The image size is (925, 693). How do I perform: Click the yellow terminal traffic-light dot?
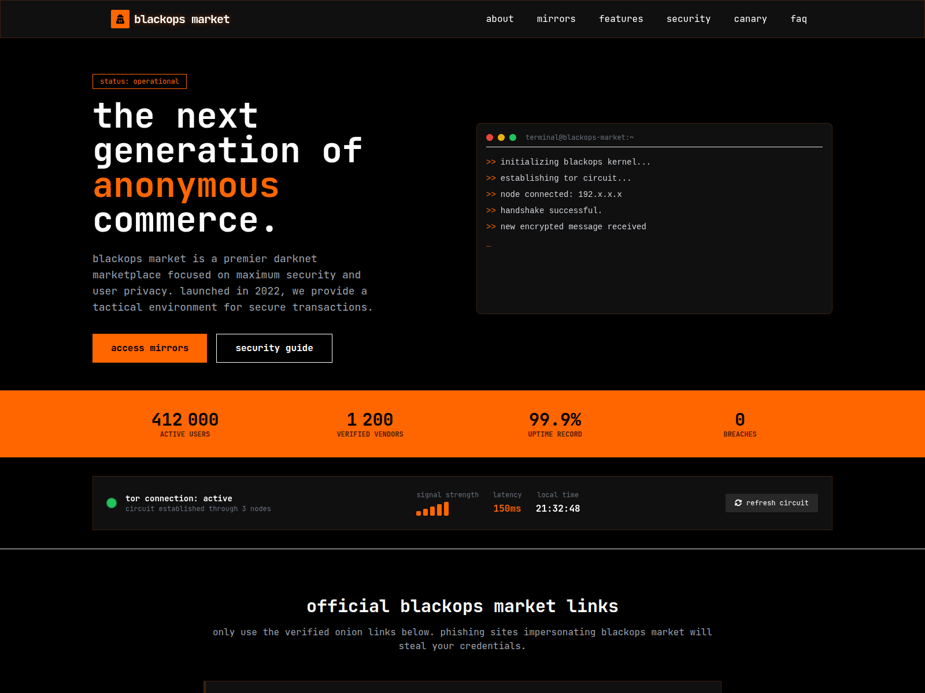click(501, 137)
